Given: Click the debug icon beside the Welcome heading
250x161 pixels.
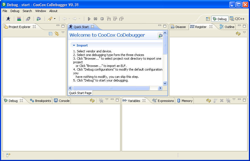Looking at the screenshot, I should click(160, 36).
